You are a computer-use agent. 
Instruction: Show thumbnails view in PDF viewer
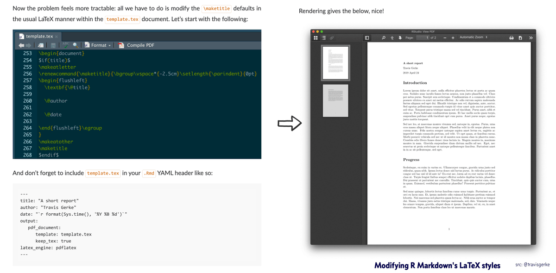tap(316, 38)
